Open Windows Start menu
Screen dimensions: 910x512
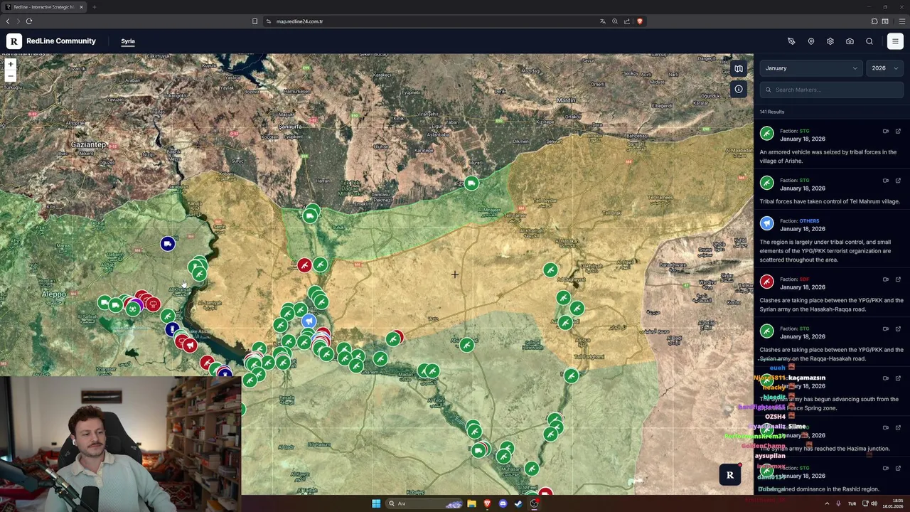pyautogui.click(x=376, y=503)
